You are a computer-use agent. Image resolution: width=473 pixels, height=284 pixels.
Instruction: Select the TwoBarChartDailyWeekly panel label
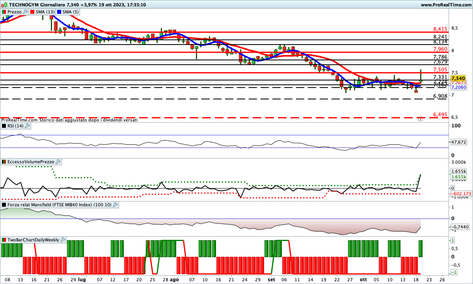(33, 240)
